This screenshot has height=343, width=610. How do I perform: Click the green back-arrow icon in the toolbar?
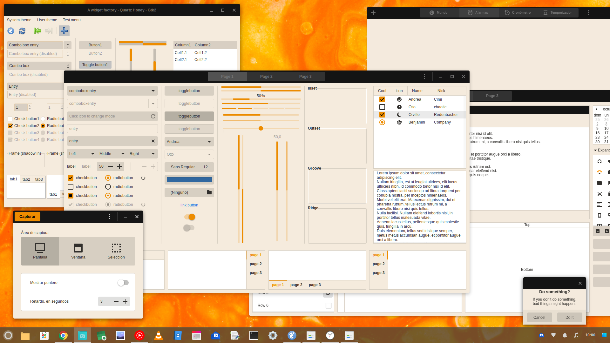pyautogui.click(x=37, y=31)
